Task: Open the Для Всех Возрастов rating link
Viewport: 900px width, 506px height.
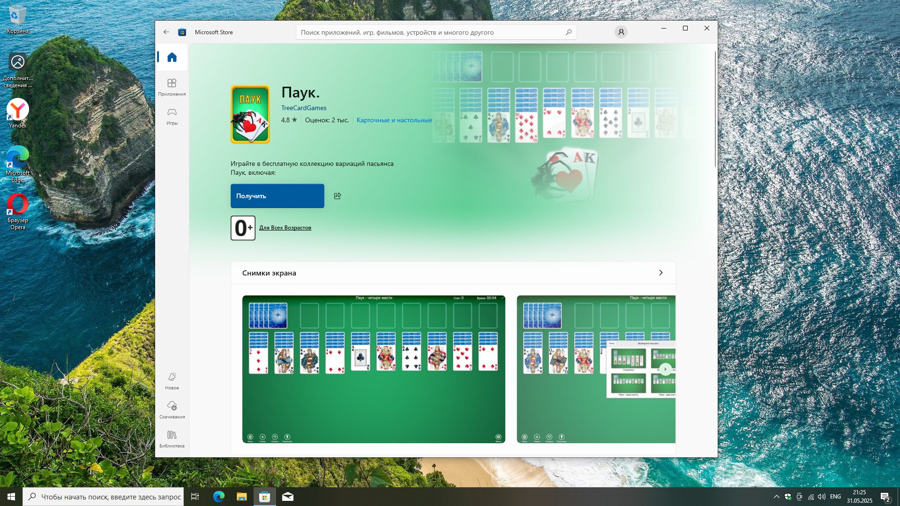Action: coord(285,228)
